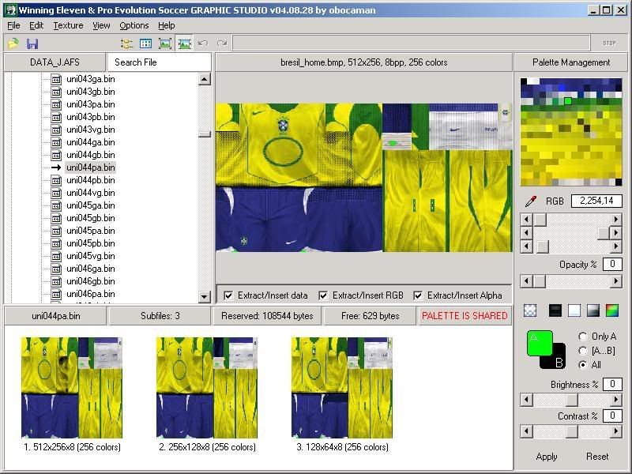
Task: Click the blue grid view toolbar icon
Action: coord(145,43)
